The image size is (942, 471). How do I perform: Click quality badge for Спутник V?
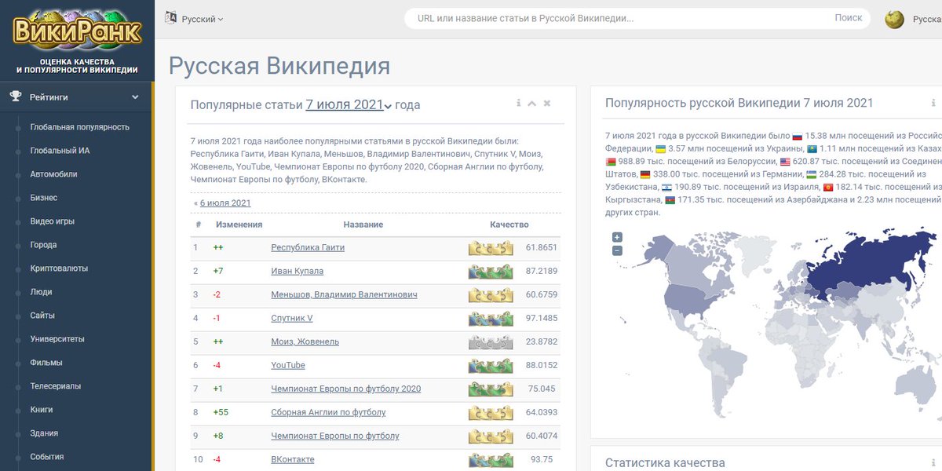[491, 319]
